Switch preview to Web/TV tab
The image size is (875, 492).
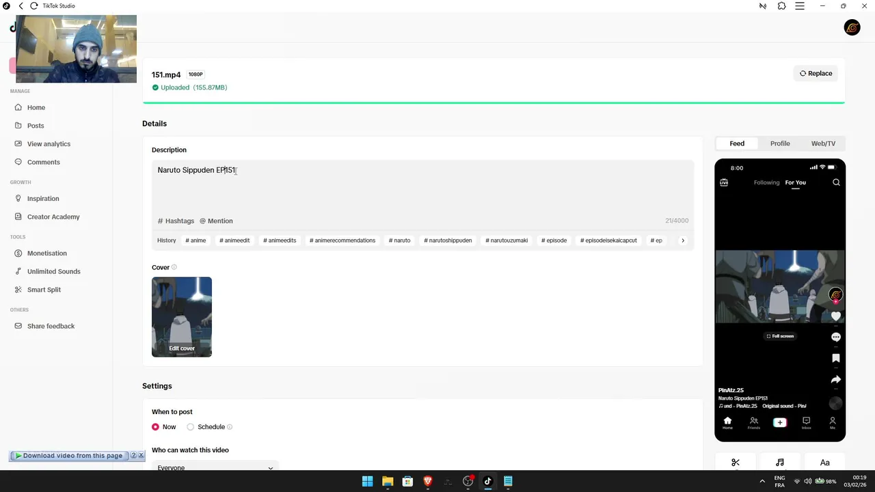click(x=823, y=143)
